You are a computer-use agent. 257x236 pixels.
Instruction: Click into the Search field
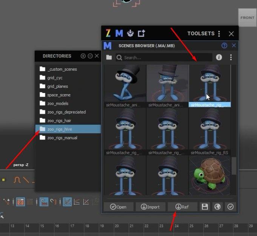coord(164,57)
